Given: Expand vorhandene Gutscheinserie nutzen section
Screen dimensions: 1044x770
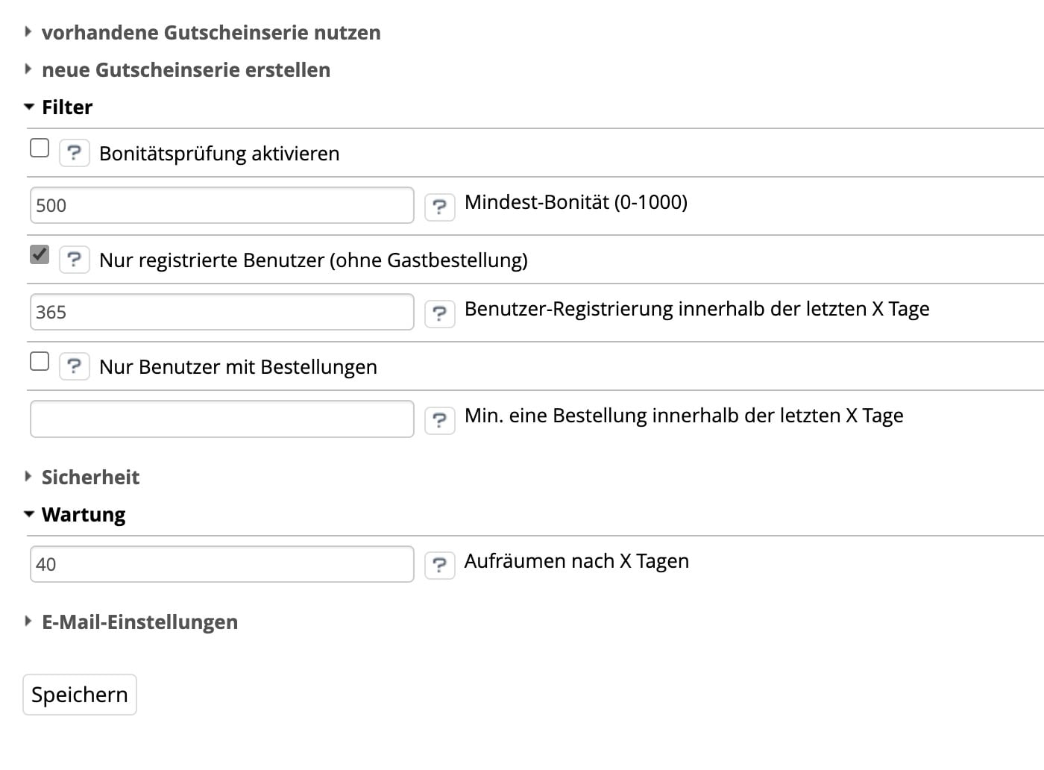Looking at the screenshot, I should pyautogui.click(x=211, y=33).
